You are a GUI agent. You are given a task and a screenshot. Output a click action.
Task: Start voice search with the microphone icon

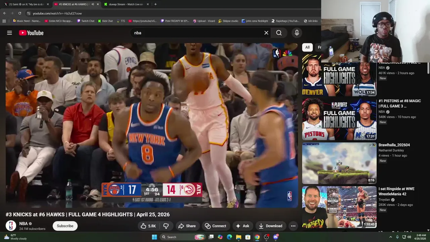click(297, 33)
